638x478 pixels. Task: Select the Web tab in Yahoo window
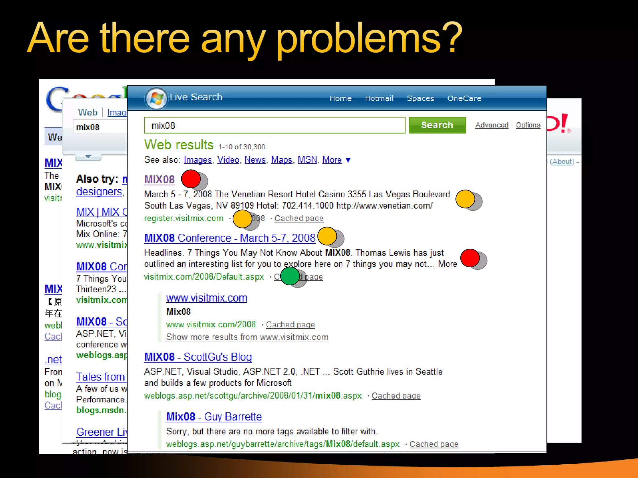coord(88,112)
